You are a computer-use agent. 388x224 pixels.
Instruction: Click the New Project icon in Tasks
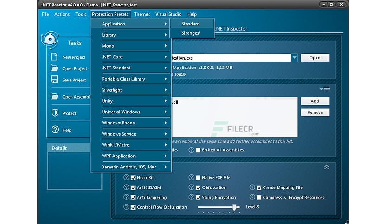54,57
